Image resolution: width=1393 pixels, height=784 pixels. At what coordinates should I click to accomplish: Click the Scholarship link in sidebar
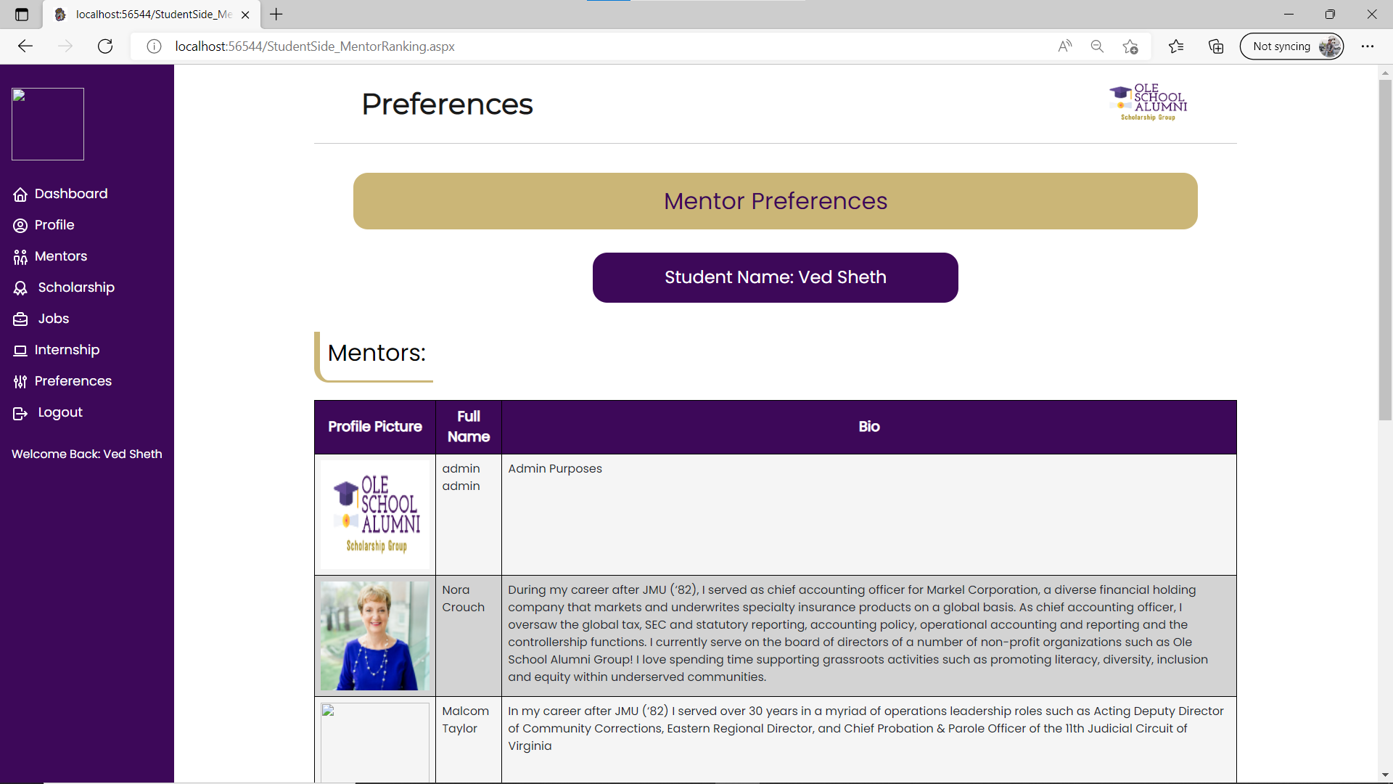click(76, 287)
